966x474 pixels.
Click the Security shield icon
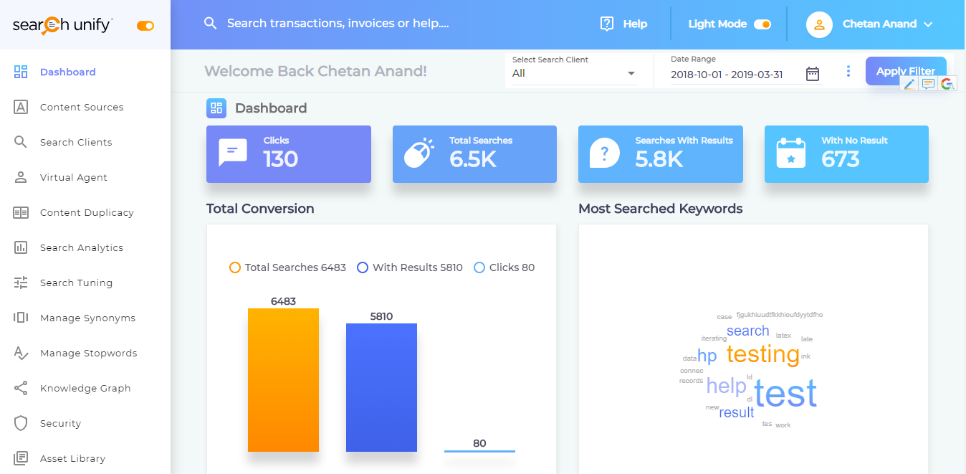click(x=21, y=423)
